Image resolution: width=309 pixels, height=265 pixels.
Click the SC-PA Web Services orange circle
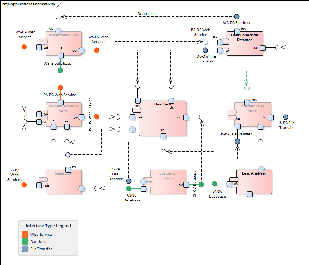pyautogui.click(x=24, y=185)
